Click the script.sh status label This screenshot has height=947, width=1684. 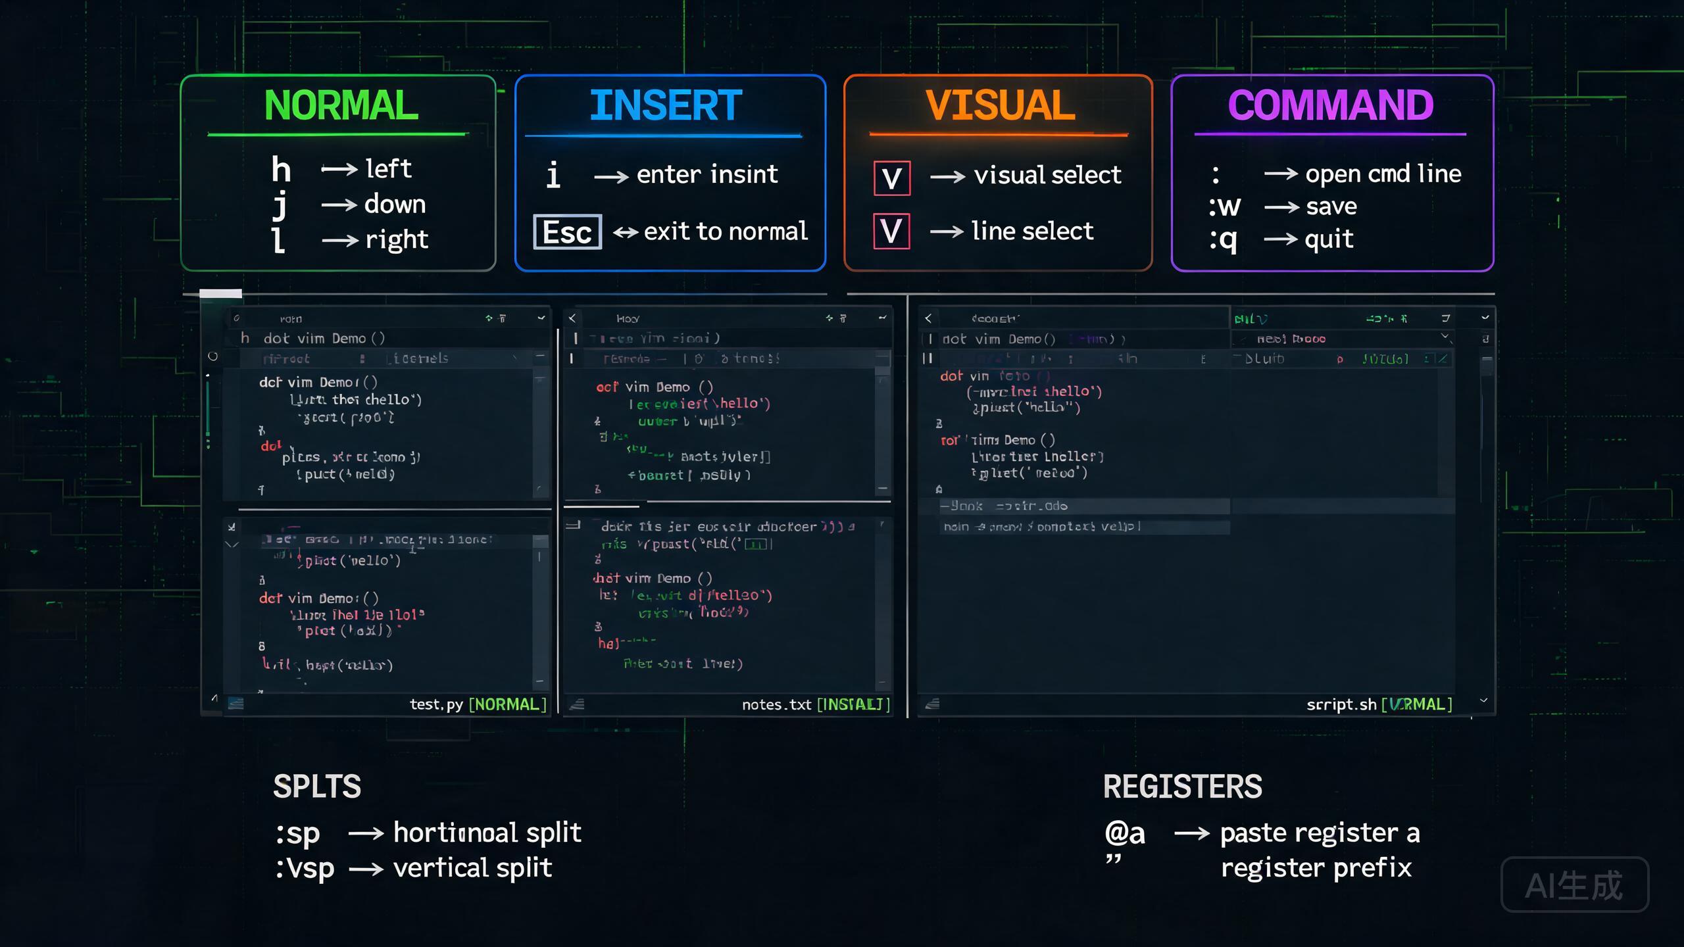pyautogui.click(x=1379, y=704)
